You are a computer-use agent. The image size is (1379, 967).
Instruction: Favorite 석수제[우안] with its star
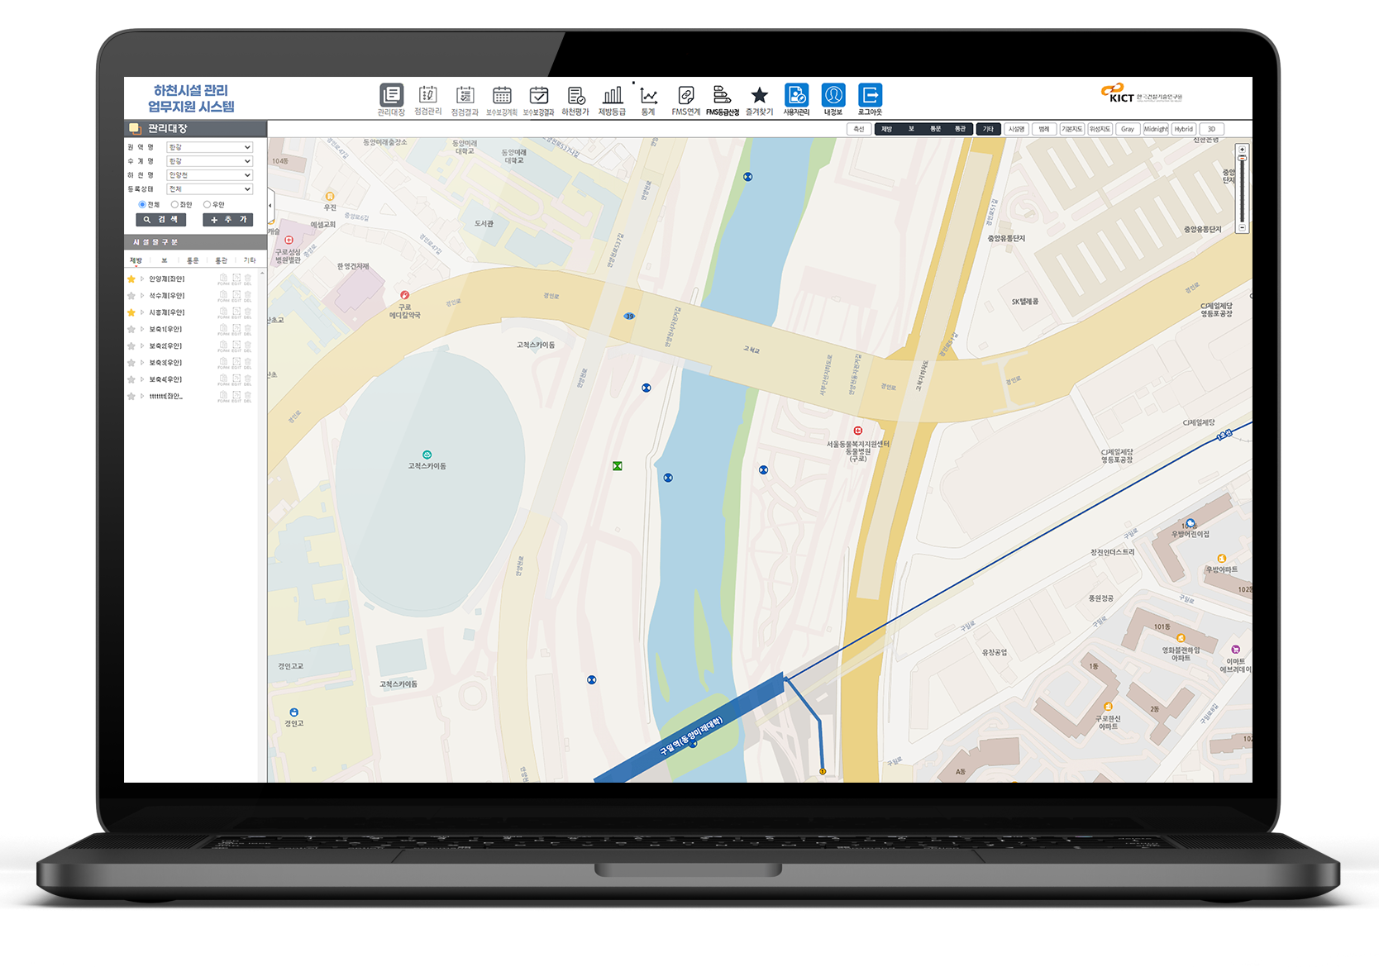point(131,296)
